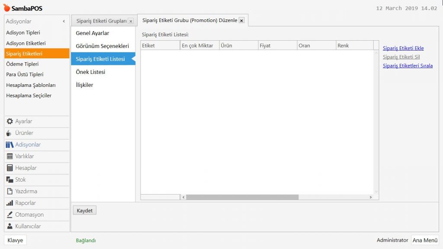Close the Promotion Düzenle tab
This screenshot has height=249, width=443.
241,20
